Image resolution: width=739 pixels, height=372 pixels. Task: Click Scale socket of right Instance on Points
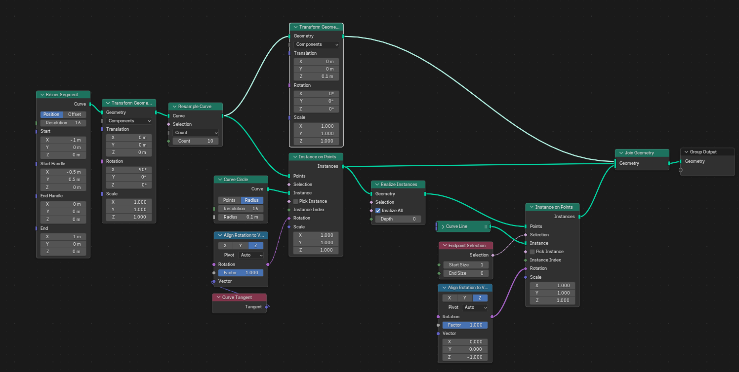526,277
